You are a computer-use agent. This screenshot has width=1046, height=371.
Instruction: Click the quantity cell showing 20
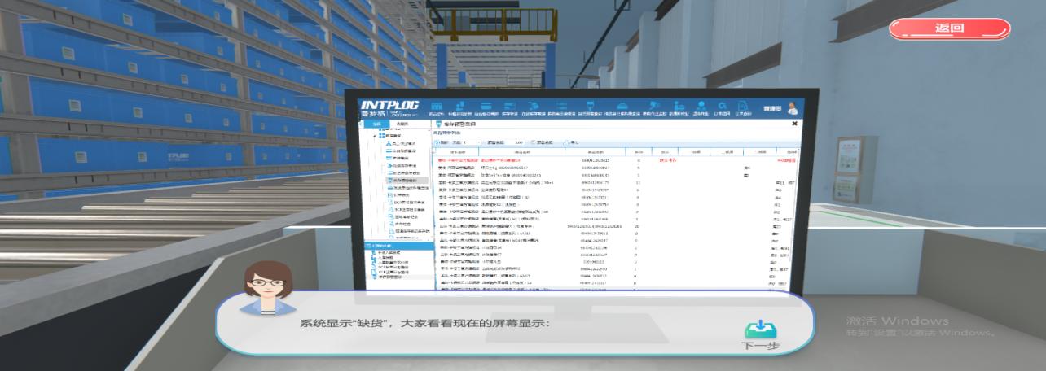(x=638, y=225)
